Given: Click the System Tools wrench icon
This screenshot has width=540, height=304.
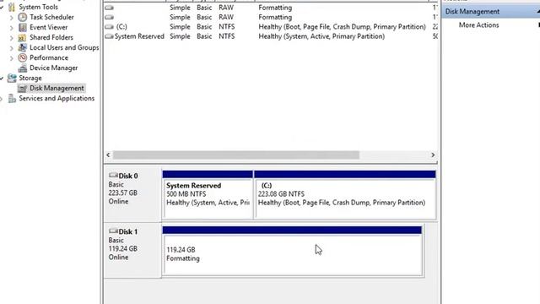Looking at the screenshot, I should pyautogui.click(x=12, y=7).
